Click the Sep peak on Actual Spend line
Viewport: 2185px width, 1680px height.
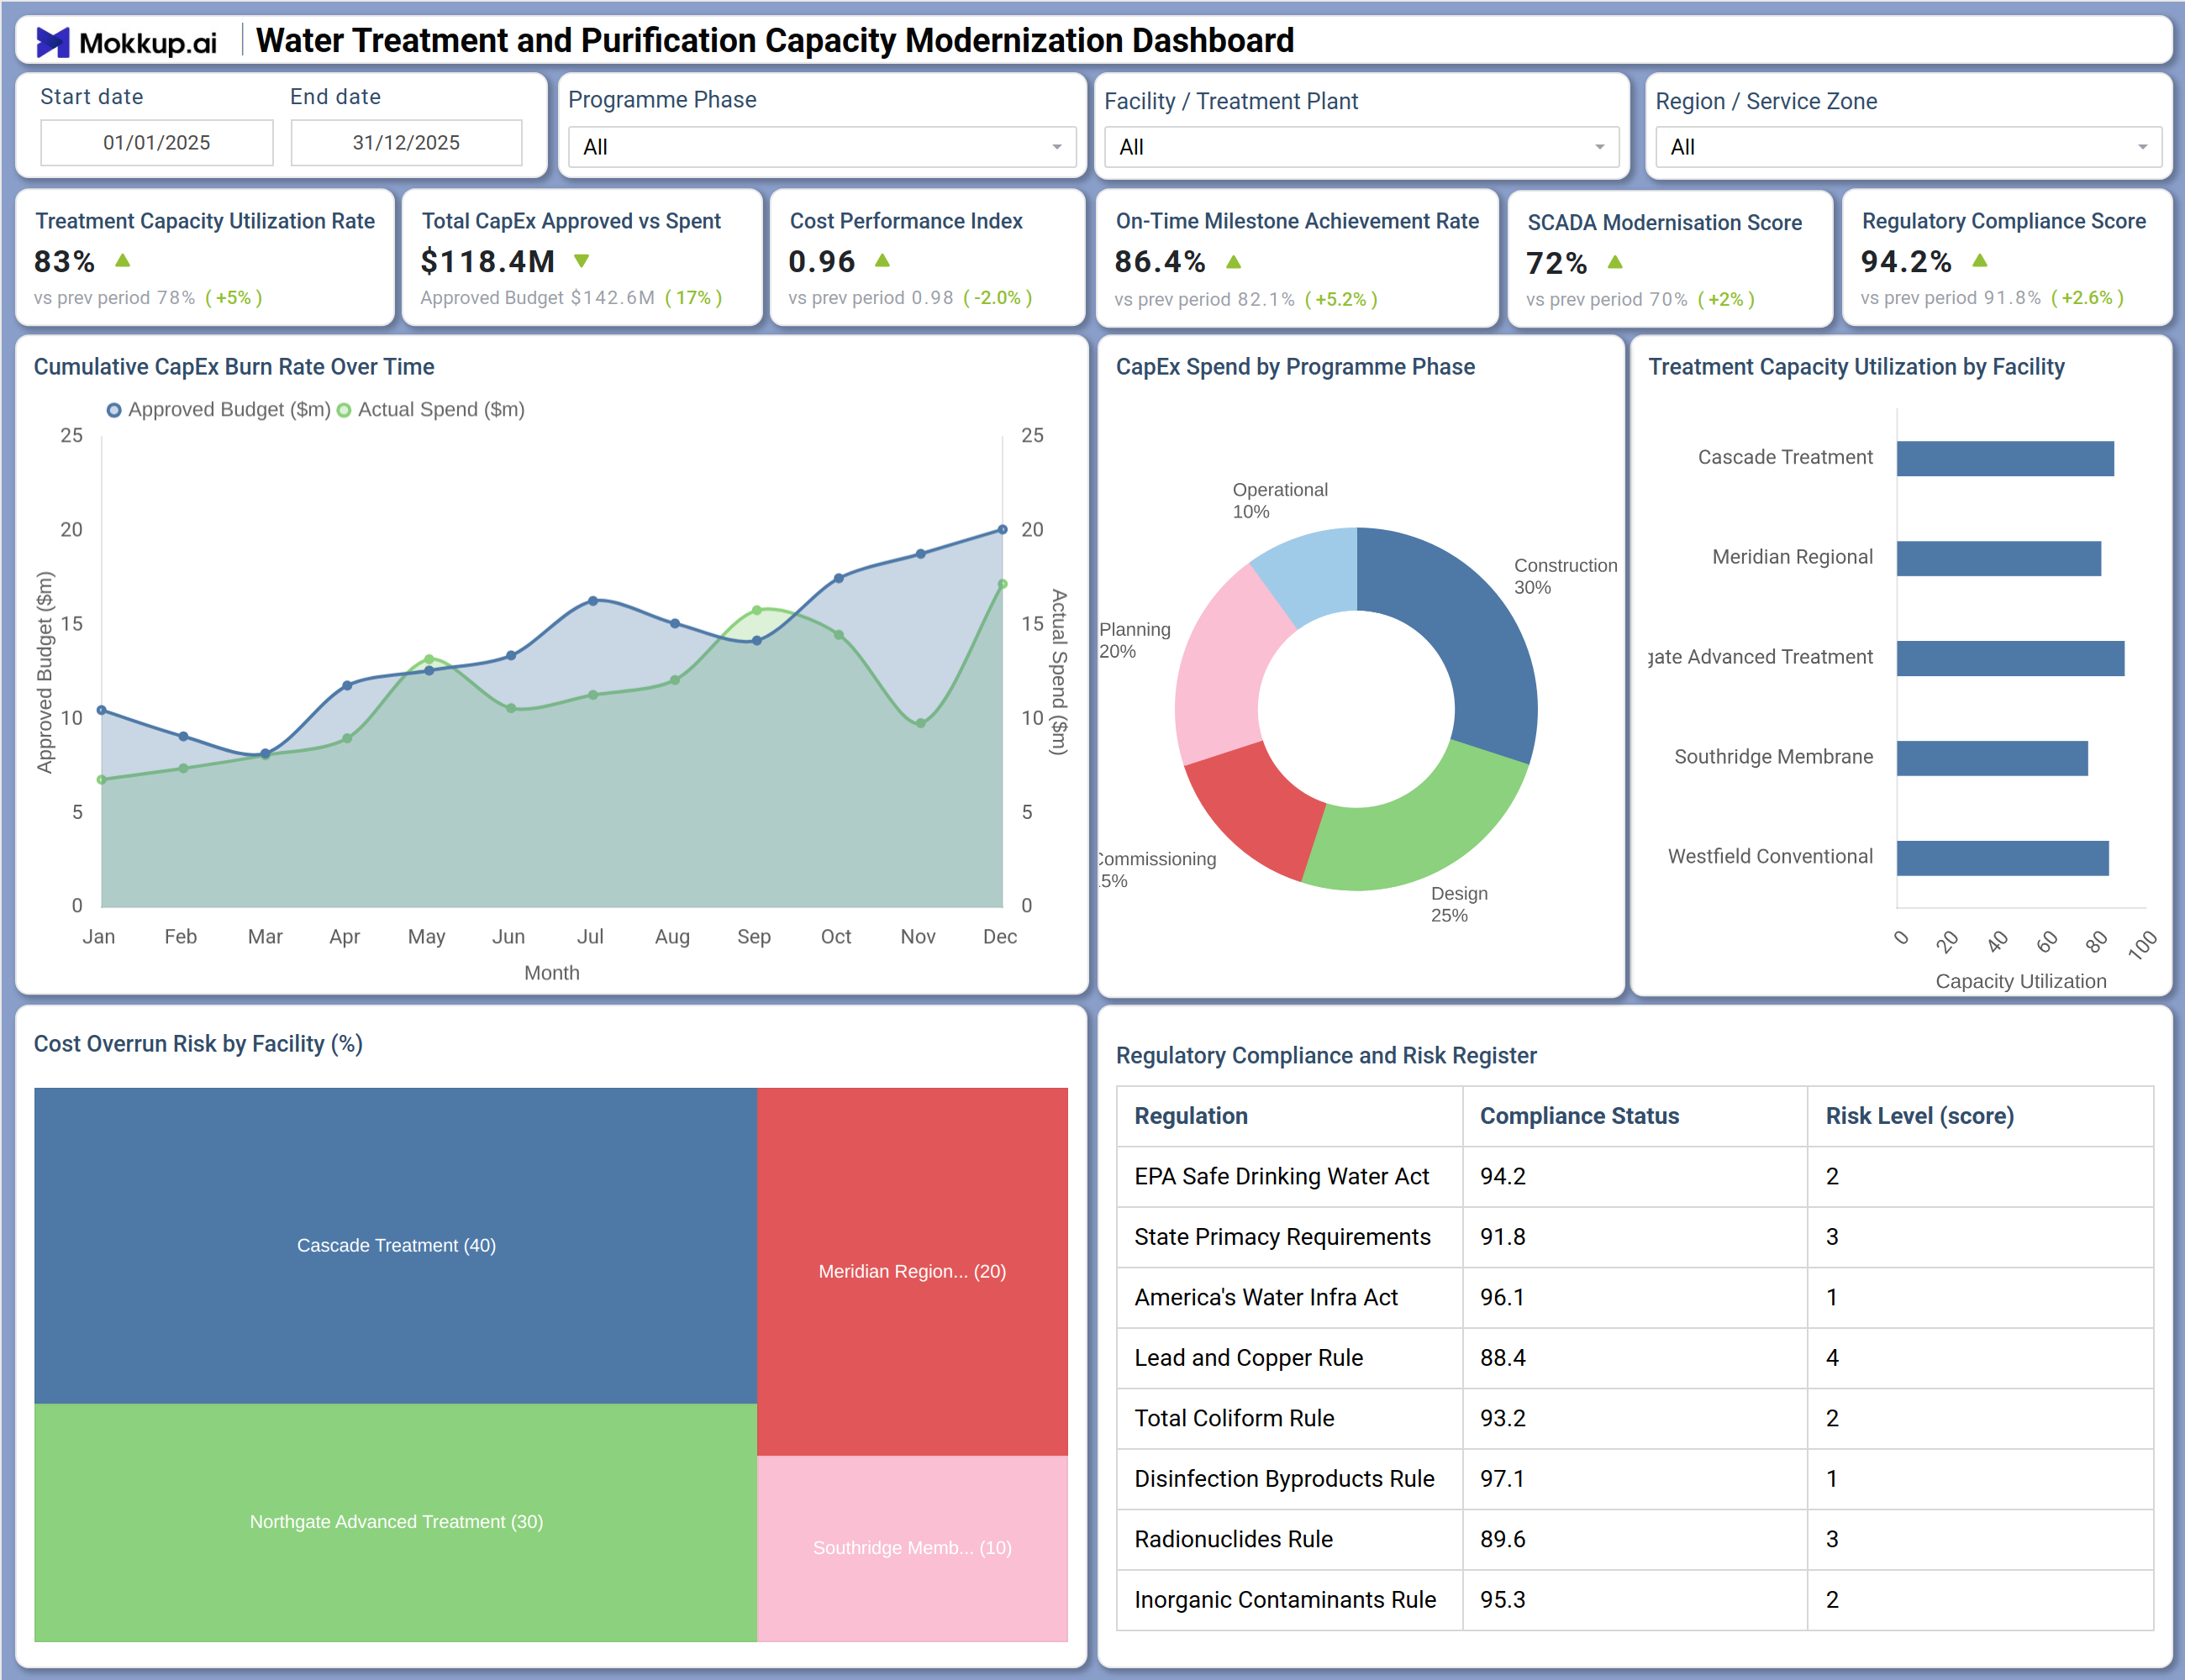pyautogui.click(x=756, y=610)
